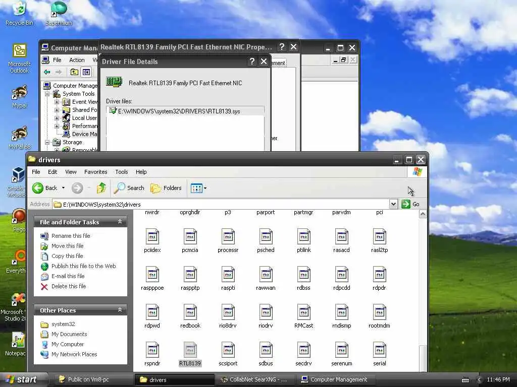Go to system32 in Other Places
Viewport: 517px width, 387px height.
click(63, 324)
